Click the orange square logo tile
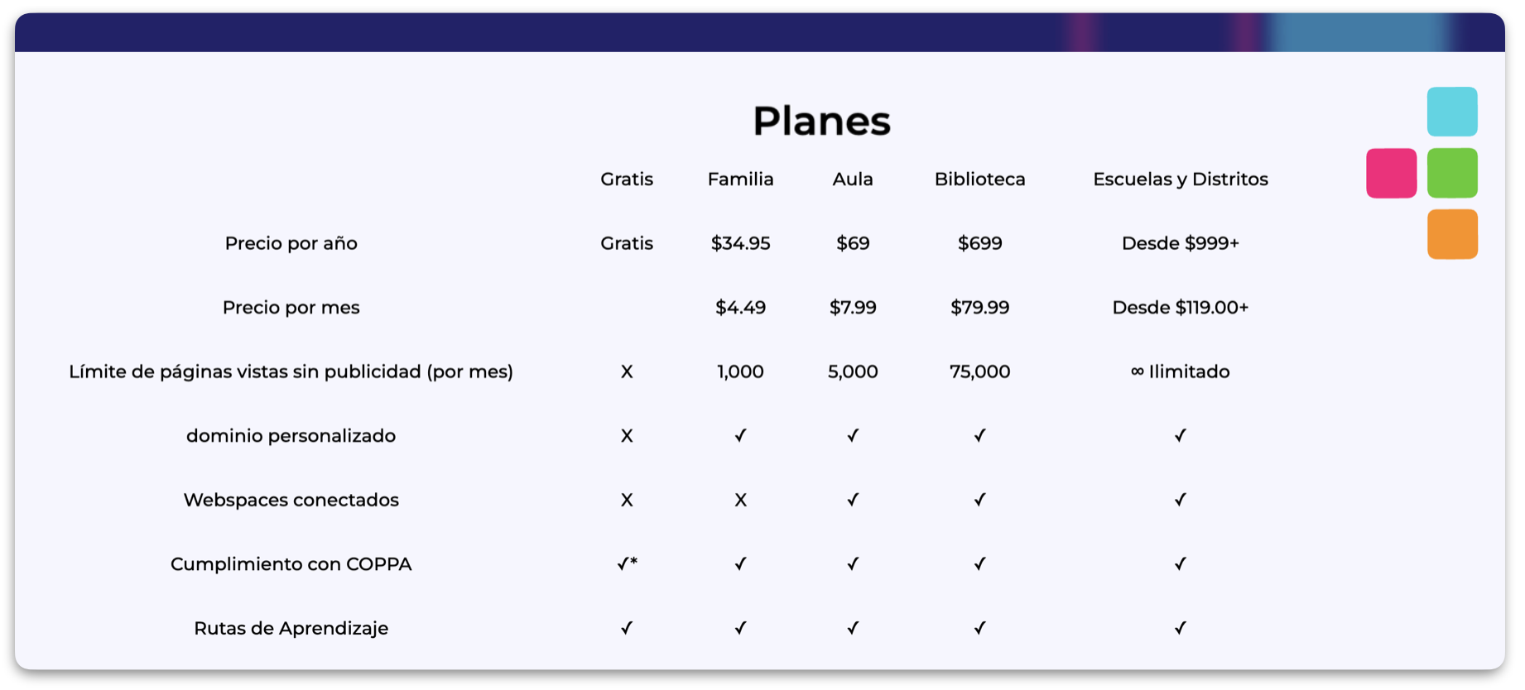The width and height of the screenshot is (1525, 690). pos(1451,234)
